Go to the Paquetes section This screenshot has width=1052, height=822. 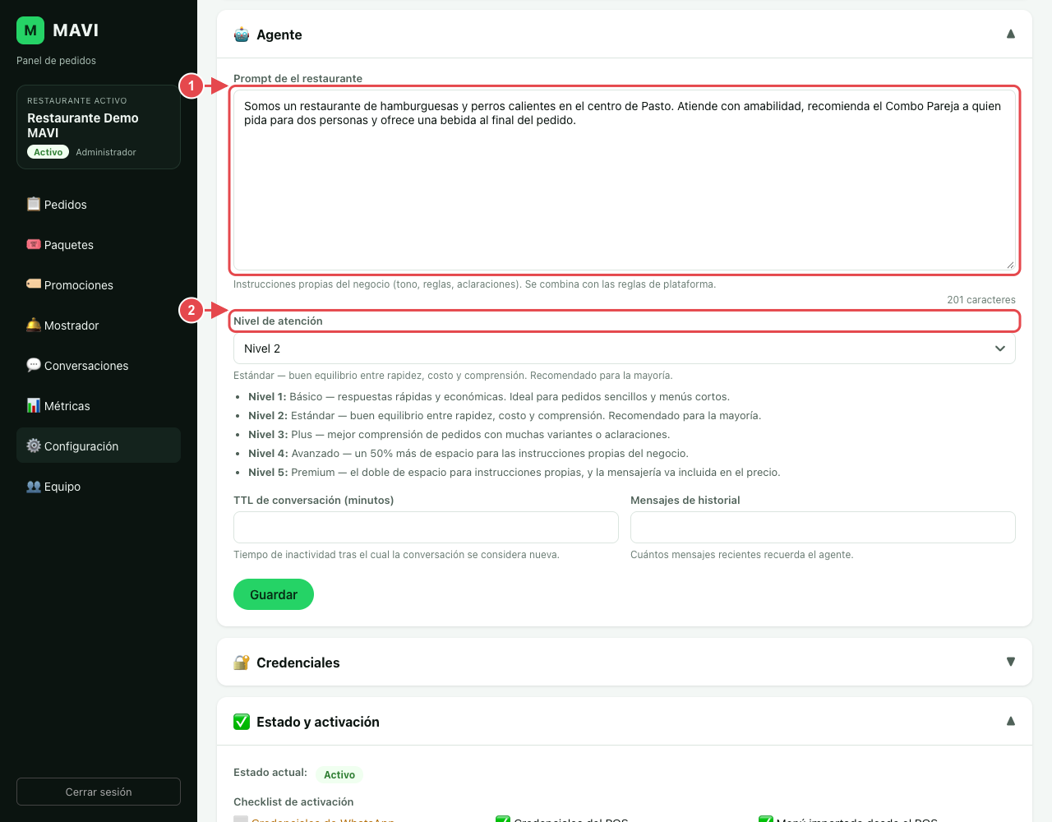(x=99, y=244)
